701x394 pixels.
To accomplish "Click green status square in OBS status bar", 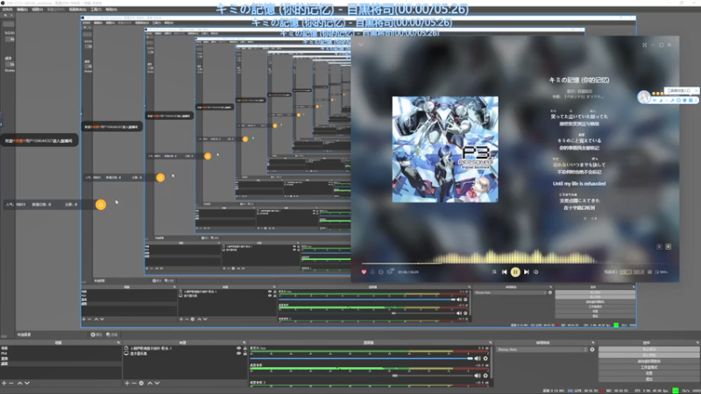I will 676,390.
